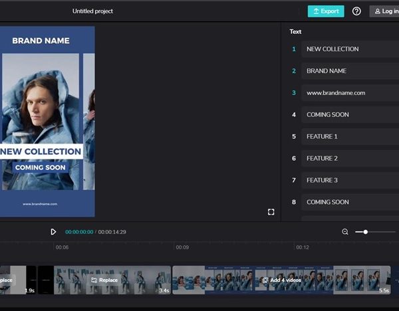Viewport: 399px width, 311px height.
Task: Select the FEATURE 2 text field
Action: 349,159
